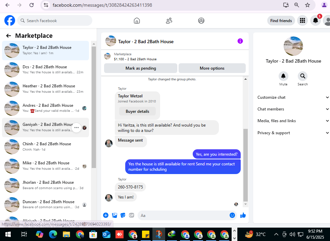View site information icon in address bar
Viewport: 330px width, 241px height.
tap(46, 5)
